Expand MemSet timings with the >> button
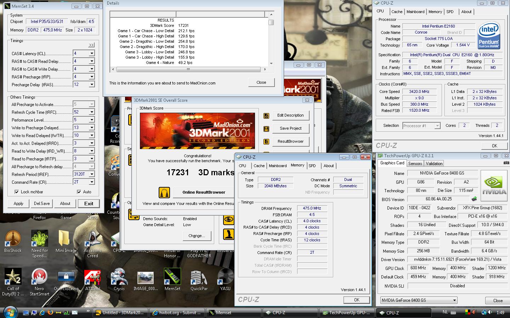 [91, 45]
